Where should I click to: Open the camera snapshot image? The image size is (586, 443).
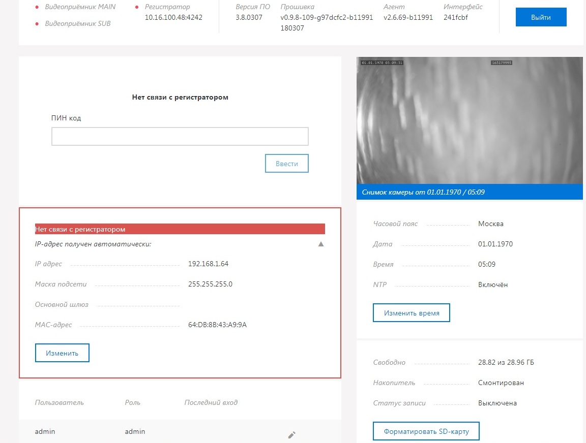469,120
